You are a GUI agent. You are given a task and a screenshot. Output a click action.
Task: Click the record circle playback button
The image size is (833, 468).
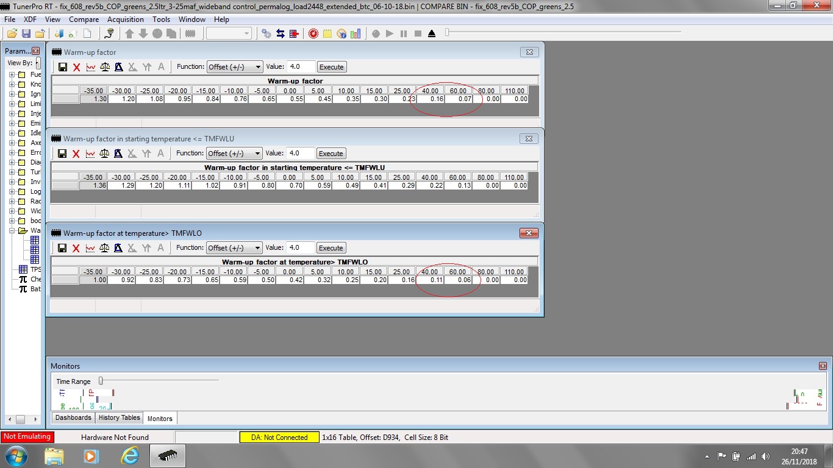pyautogui.click(x=376, y=34)
